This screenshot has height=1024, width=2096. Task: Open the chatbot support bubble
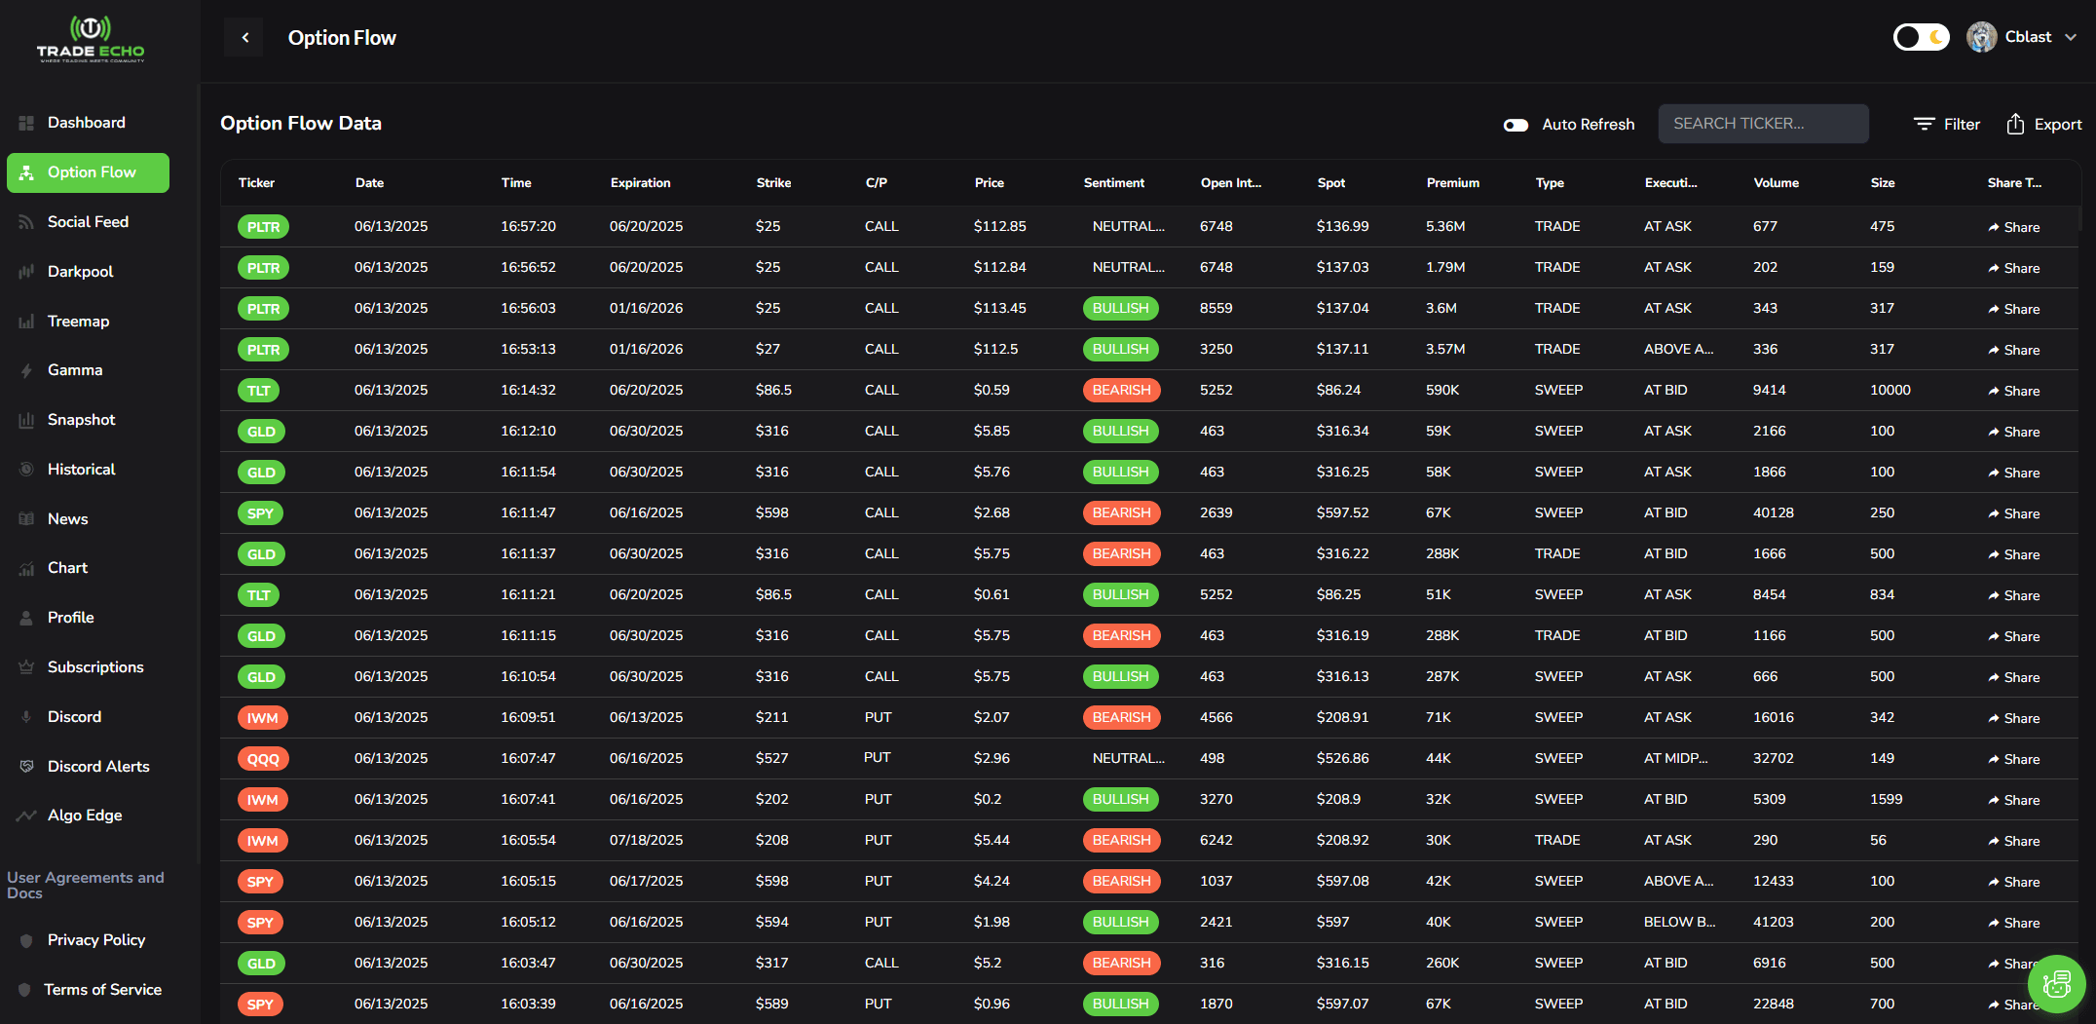pyautogui.click(x=2056, y=984)
